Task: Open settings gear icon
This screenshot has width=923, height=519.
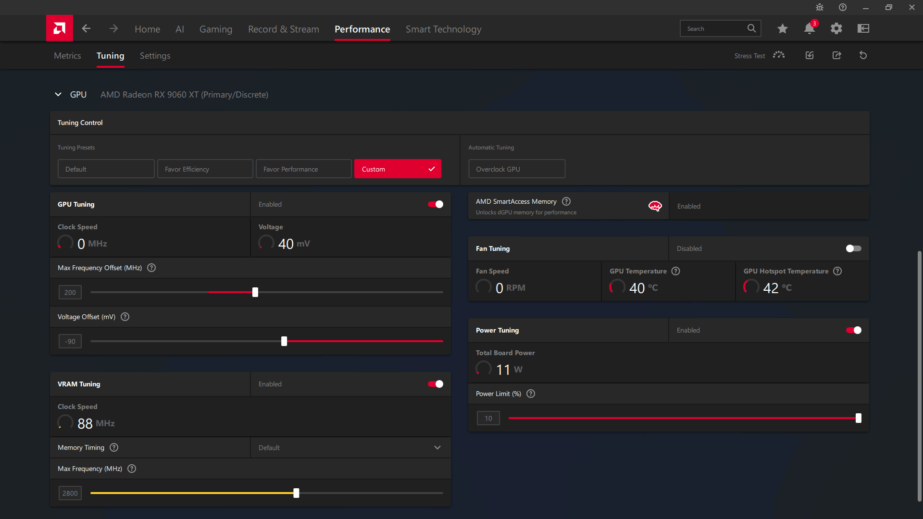Action: pos(836,29)
